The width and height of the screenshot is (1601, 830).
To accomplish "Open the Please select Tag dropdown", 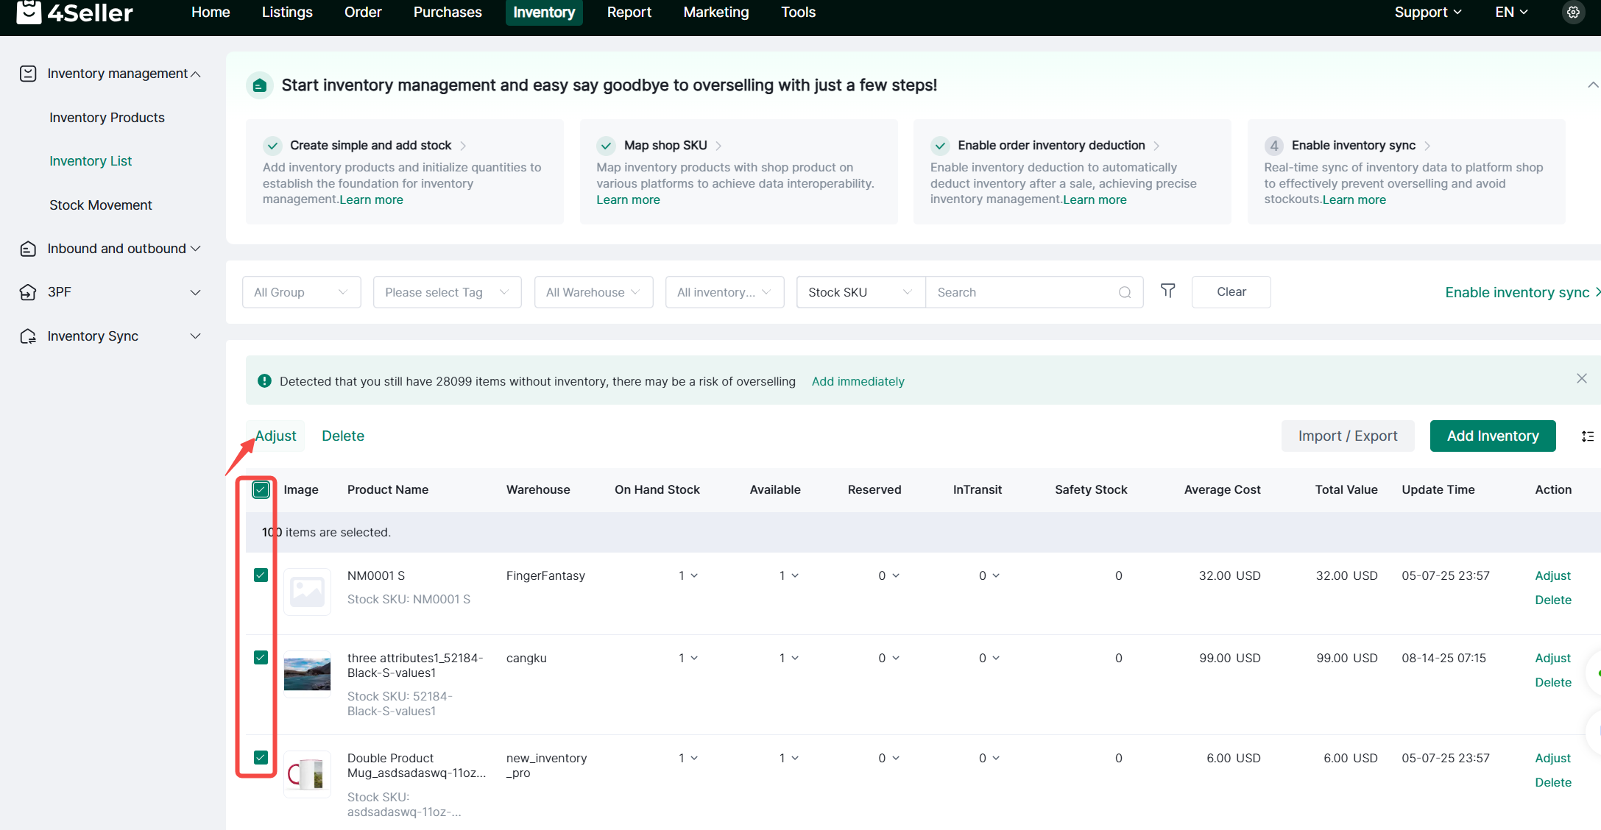I will pos(447,292).
